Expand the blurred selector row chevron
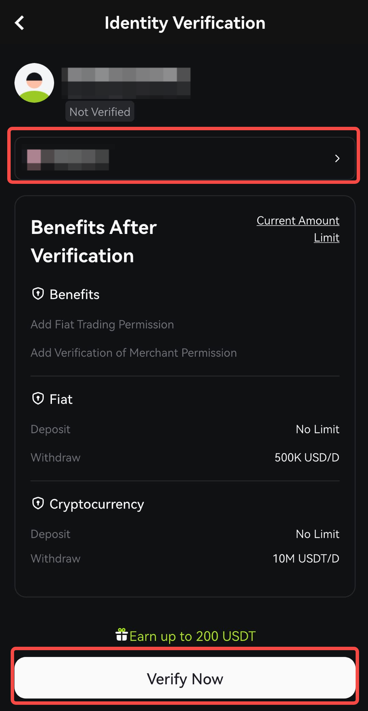This screenshot has height=711, width=368. pyautogui.click(x=337, y=158)
